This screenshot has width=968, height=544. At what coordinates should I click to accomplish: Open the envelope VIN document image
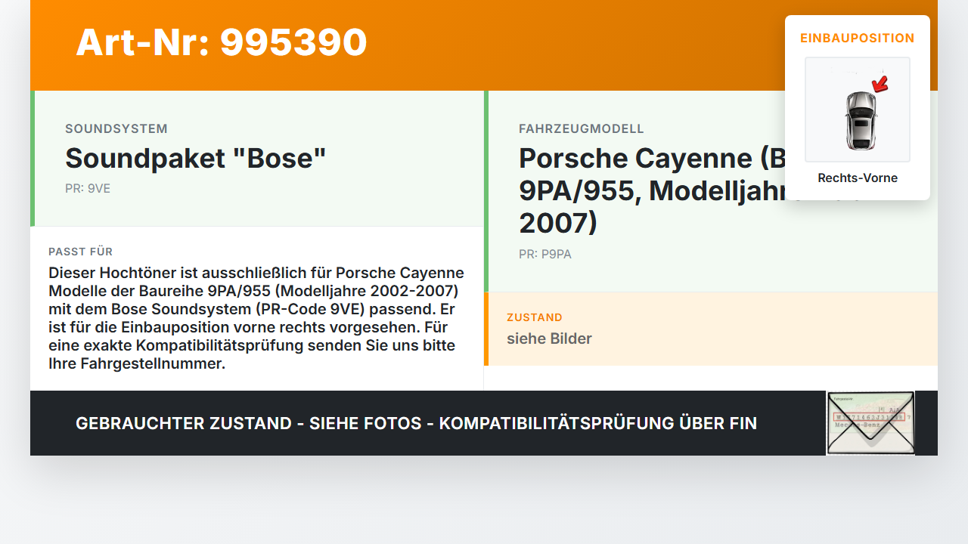point(870,423)
